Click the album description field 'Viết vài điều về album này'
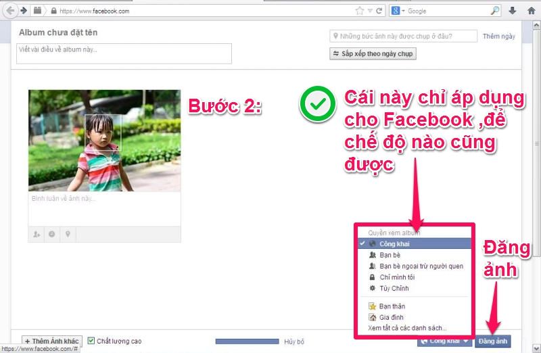 (x=124, y=53)
